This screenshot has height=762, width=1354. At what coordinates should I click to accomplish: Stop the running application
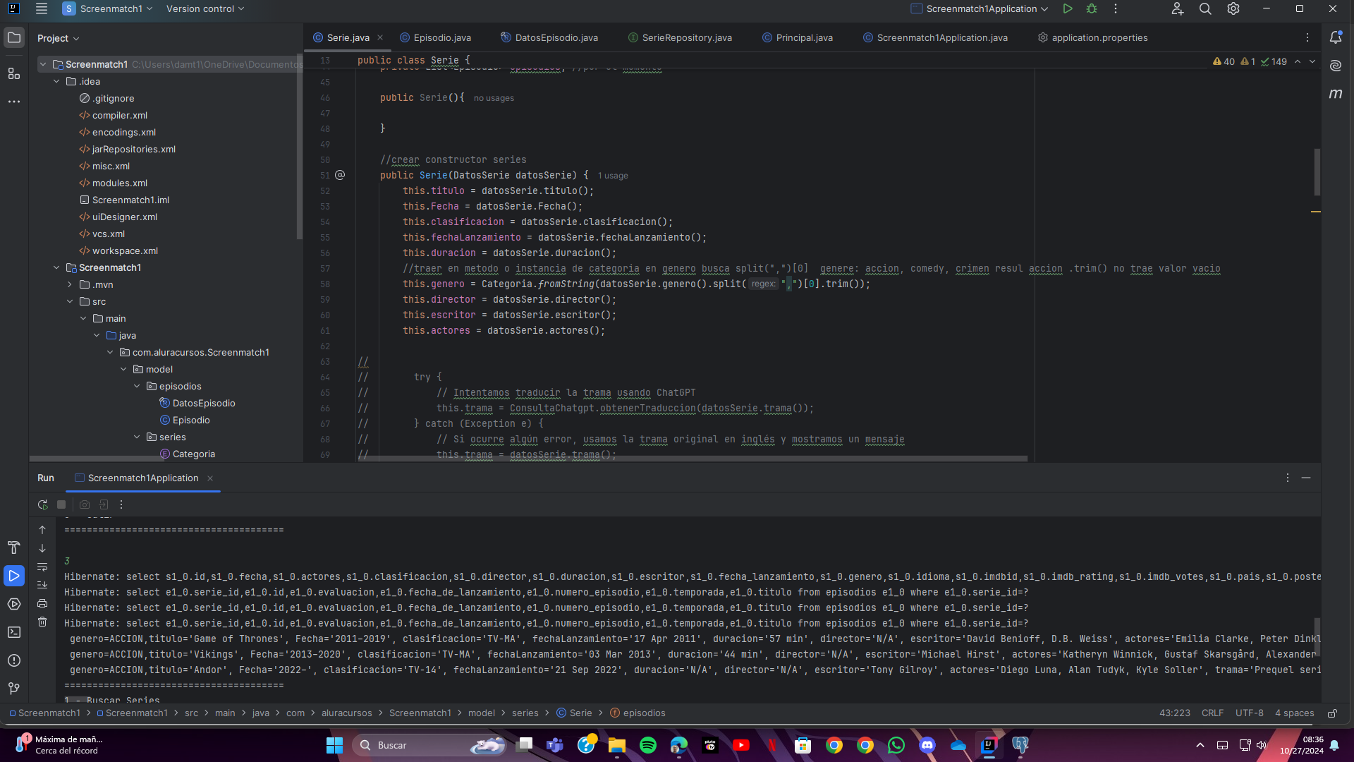[x=61, y=504]
